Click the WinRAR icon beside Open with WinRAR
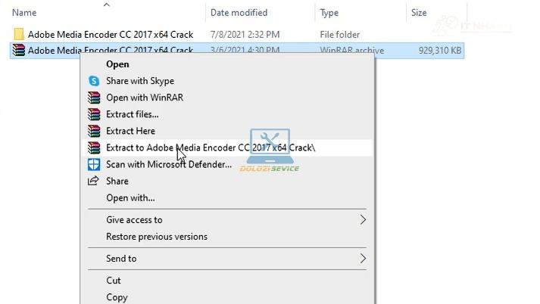540x304 pixels. tap(94, 98)
